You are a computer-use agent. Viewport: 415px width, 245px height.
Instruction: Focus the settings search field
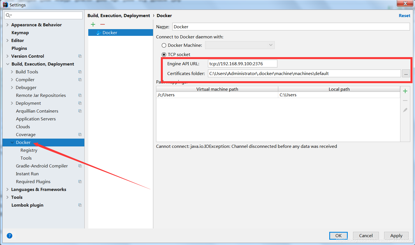coord(44,15)
